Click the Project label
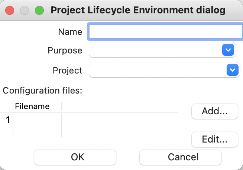The height and width of the screenshot is (170, 243). pos(67,70)
